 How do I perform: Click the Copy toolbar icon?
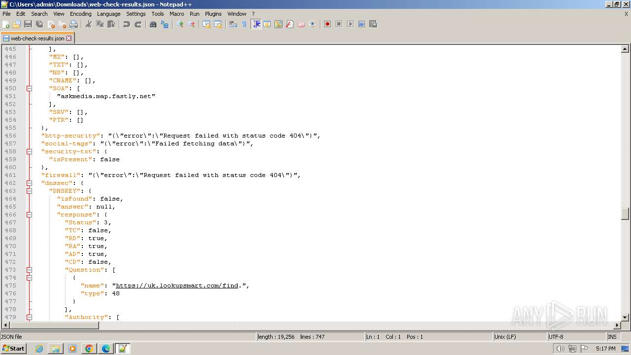(100, 24)
